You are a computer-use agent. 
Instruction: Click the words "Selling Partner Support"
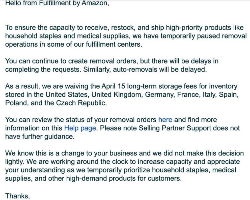(175, 128)
